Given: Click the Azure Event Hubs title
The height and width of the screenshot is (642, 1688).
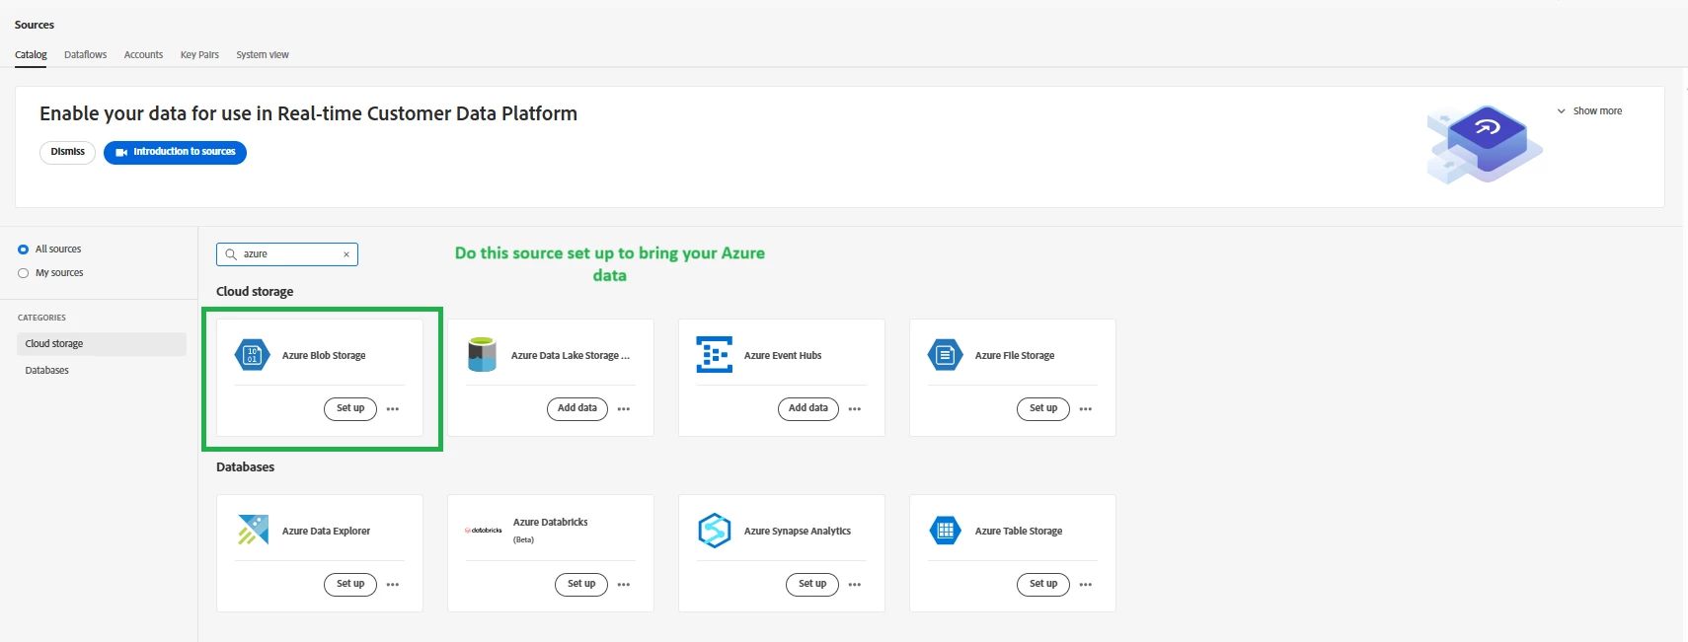Looking at the screenshot, I should 783,356.
